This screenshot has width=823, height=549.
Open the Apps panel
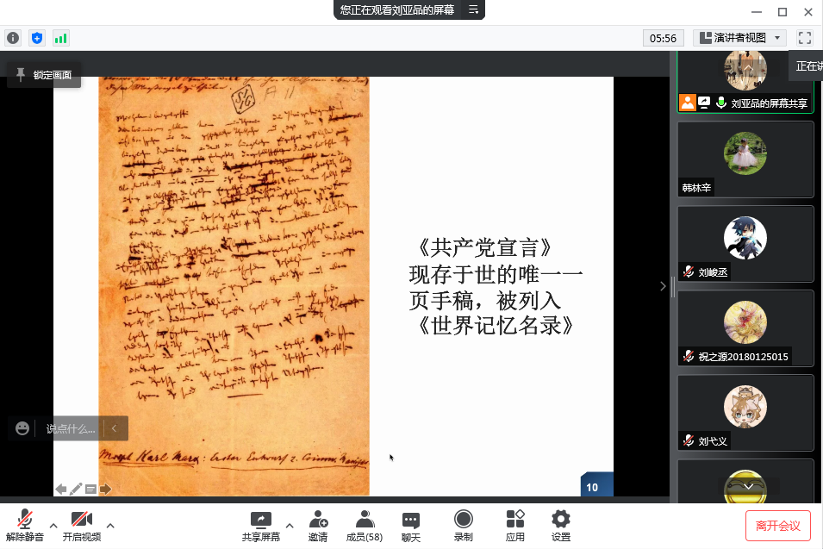[x=515, y=525]
